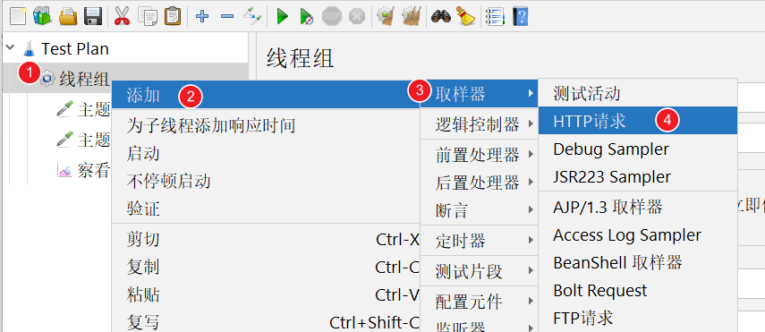Click the grey Stop sign icon

coord(332,17)
